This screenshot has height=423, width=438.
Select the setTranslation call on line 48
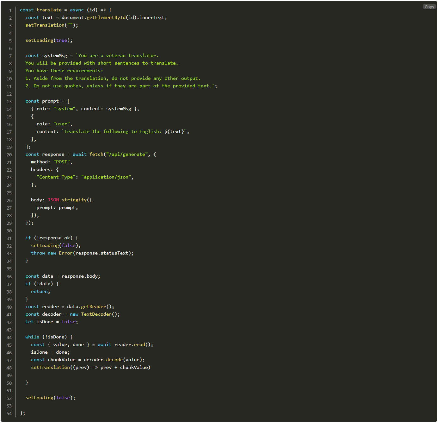pyautogui.click(x=50, y=367)
